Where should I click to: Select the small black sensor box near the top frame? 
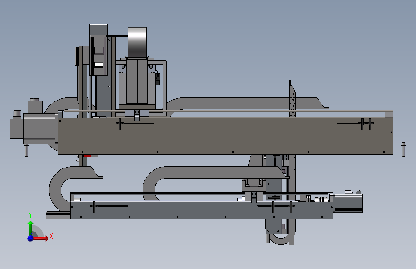click(x=157, y=78)
